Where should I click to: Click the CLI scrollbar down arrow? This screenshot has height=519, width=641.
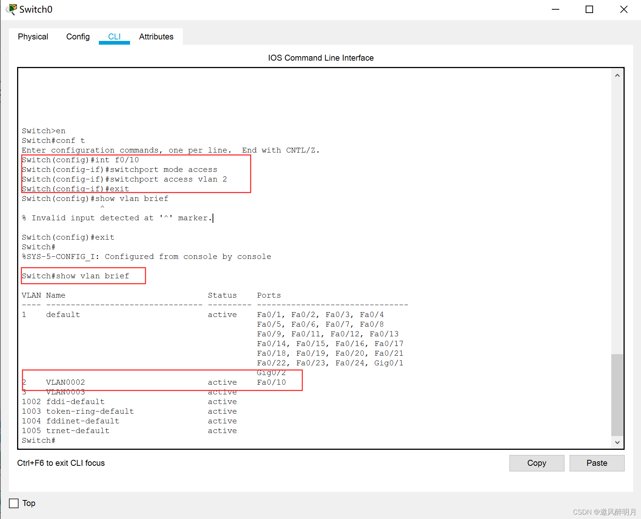pyautogui.click(x=617, y=442)
